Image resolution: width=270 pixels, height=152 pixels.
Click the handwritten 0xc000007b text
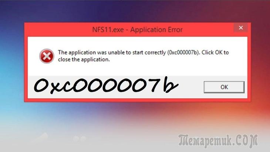106,85
